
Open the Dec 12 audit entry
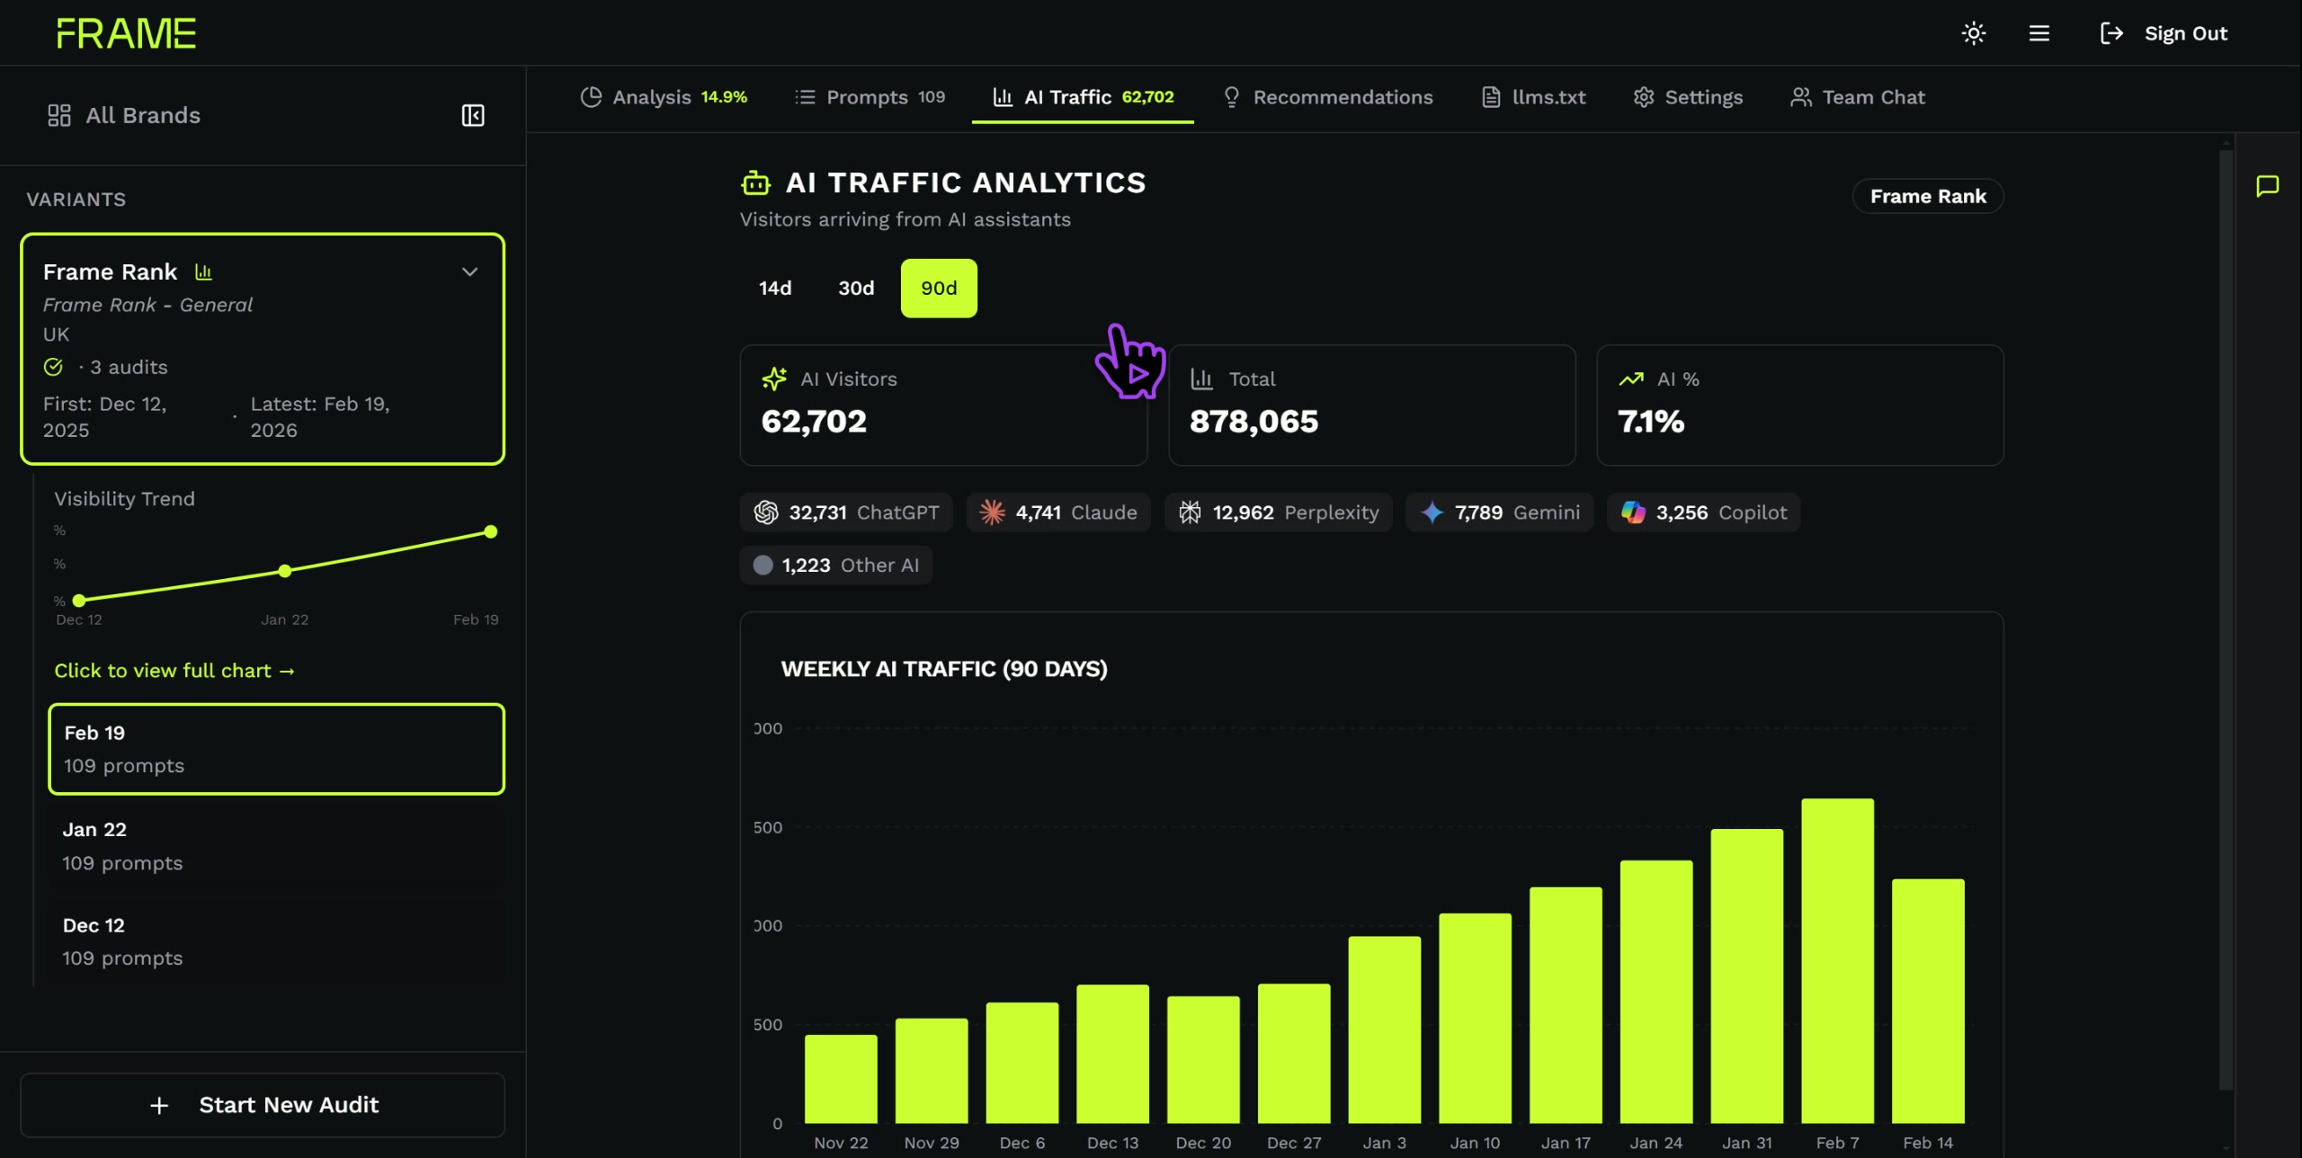click(x=276, y=941)
